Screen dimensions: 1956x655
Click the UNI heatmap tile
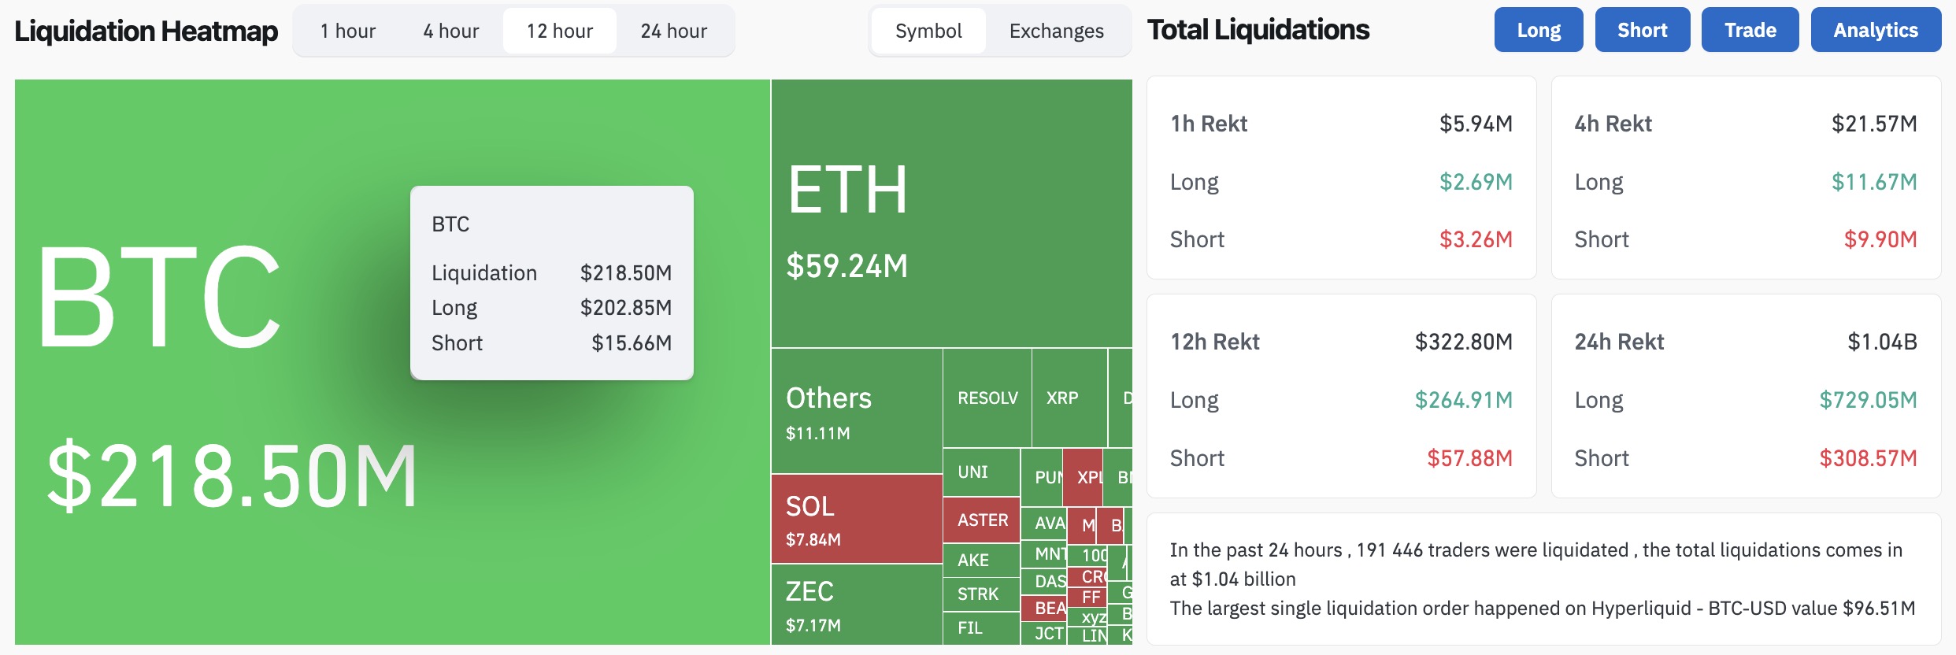point(981,472)
